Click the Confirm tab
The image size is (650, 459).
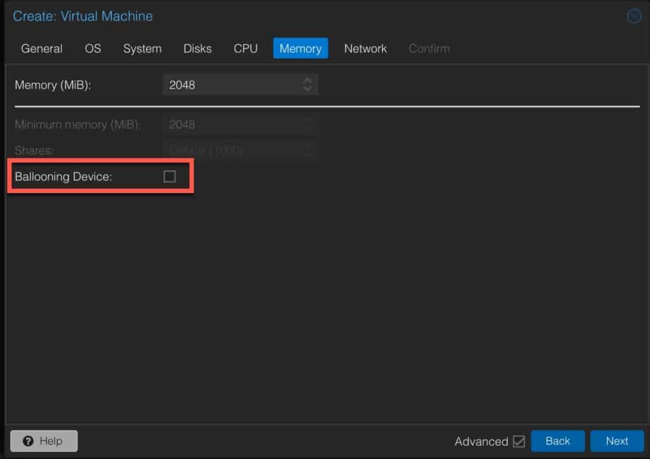click(429, 48)
